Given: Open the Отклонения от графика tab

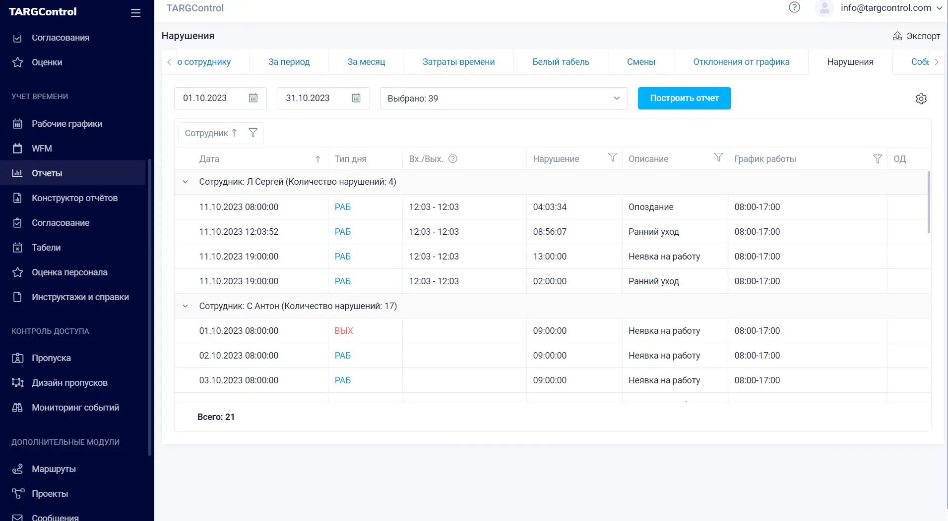Looking at the screenshot, I should [742, 62].
